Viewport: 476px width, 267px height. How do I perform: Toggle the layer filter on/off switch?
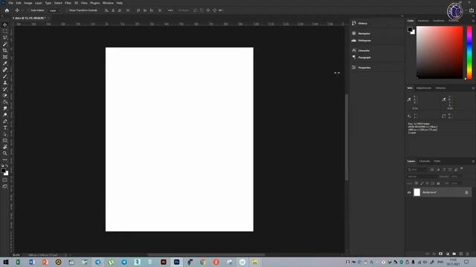(462, 168)
